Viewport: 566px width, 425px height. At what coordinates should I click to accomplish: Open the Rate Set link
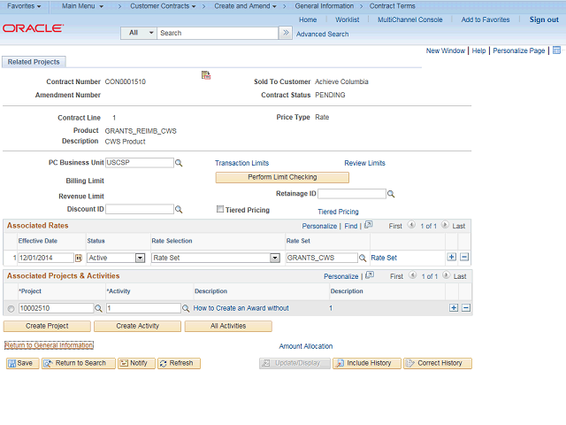tap(384, 258)
